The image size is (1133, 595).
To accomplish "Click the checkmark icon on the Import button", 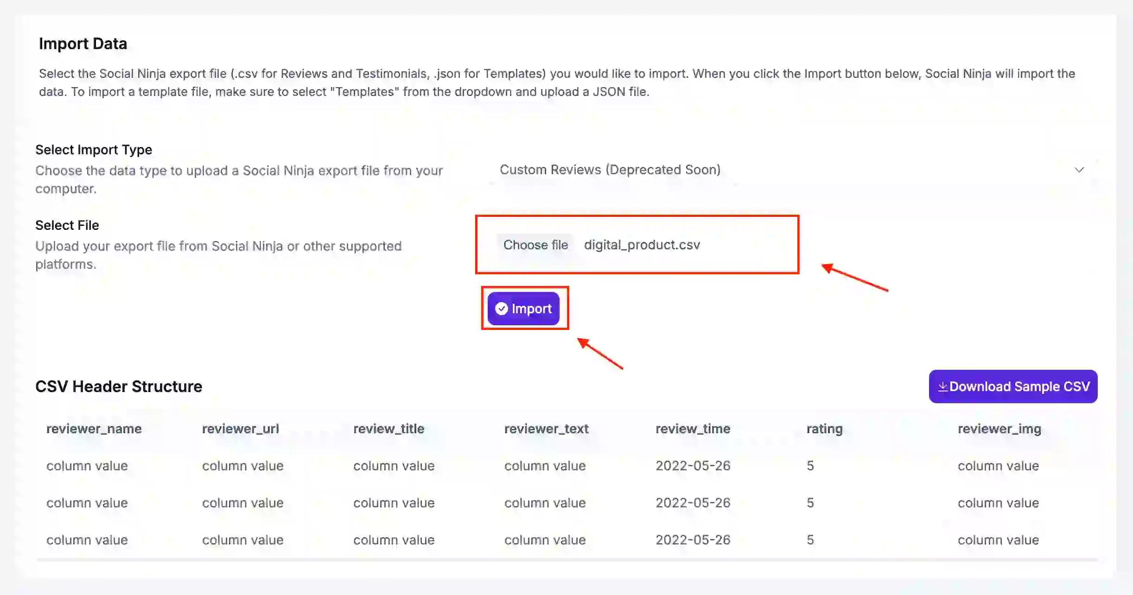I will pyautogui.click(x=501, y=309).
